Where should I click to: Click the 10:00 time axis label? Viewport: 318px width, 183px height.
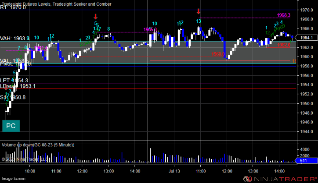click(x=30, y=171)
